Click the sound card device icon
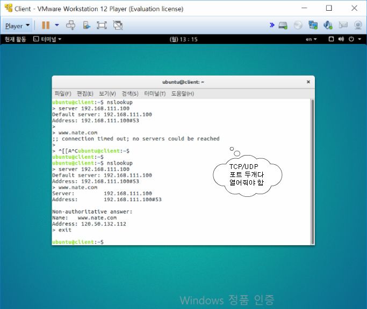 pos(328,25)
